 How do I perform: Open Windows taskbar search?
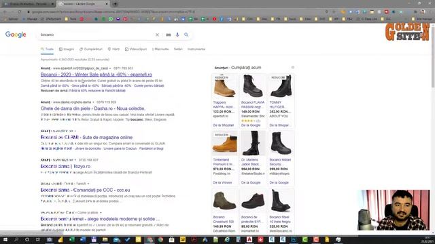pos(16,239)
